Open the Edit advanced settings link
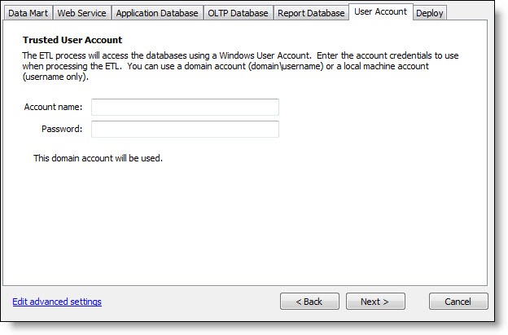Viewport: 508px width, 335px height. tap(57, 302)
